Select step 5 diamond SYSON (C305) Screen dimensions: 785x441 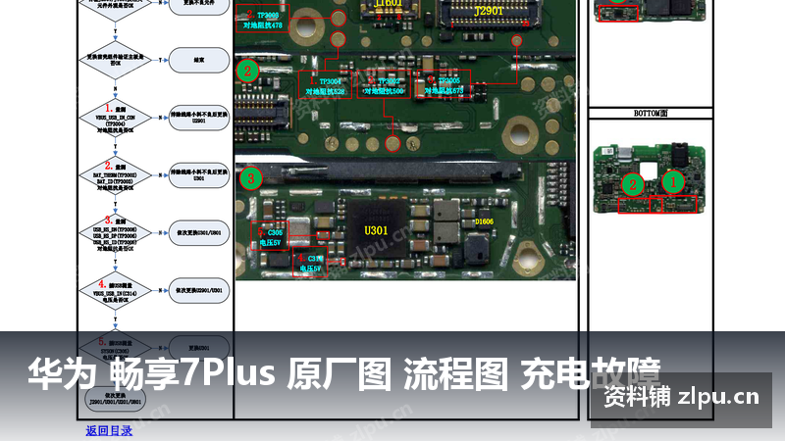click(115, 348)
